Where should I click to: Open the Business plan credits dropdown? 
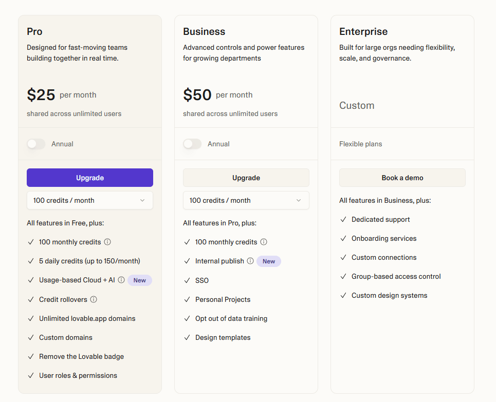246,200
